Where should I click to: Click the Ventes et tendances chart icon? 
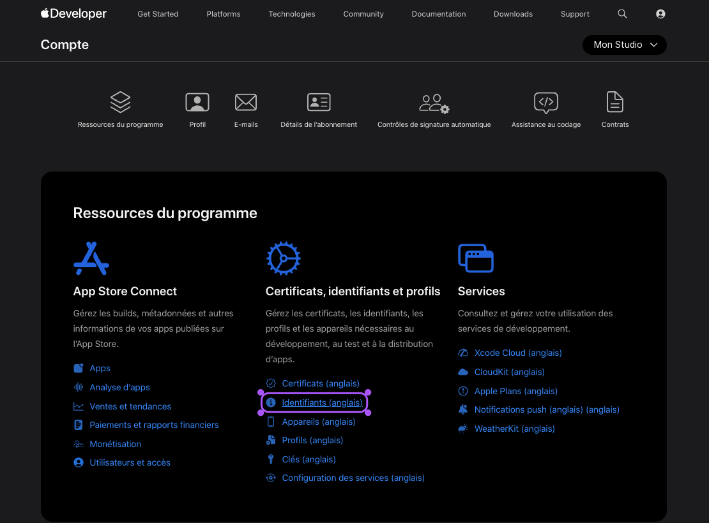click(x=78, y=406)
